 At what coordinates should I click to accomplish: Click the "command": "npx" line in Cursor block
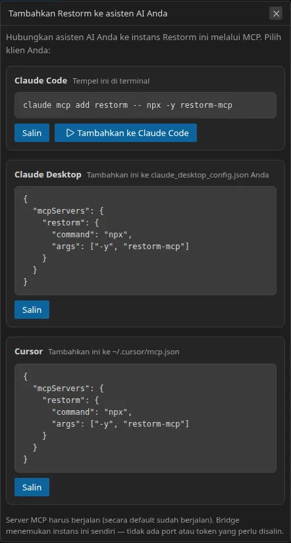(92, 412)
